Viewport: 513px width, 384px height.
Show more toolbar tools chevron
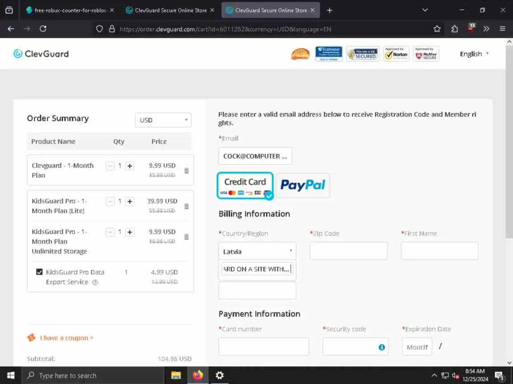pos(486,29)
